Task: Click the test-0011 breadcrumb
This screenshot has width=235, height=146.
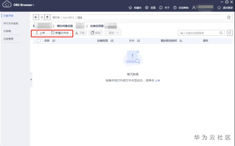Action: tap(69, 17)
